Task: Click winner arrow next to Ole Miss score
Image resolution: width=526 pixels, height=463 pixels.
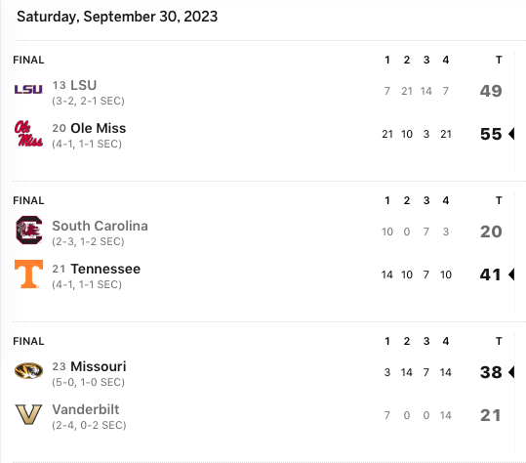Action: (511, 134)
